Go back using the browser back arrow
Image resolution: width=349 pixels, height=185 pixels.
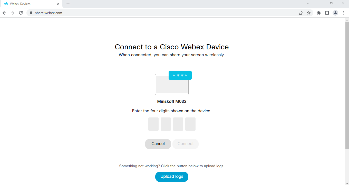[x=4, y=13]
